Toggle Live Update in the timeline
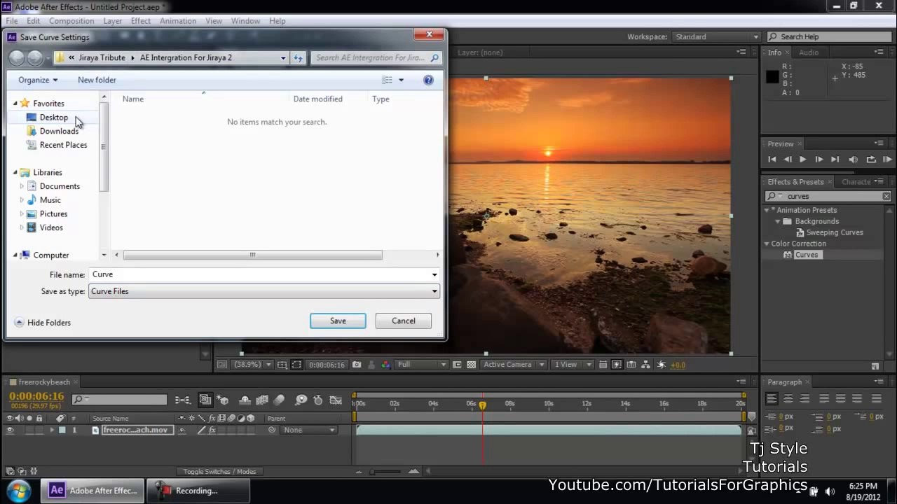 click(x=205, y=400)
